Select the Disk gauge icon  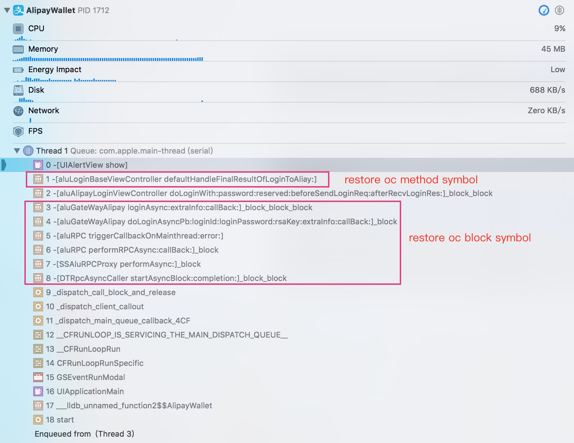18,90
